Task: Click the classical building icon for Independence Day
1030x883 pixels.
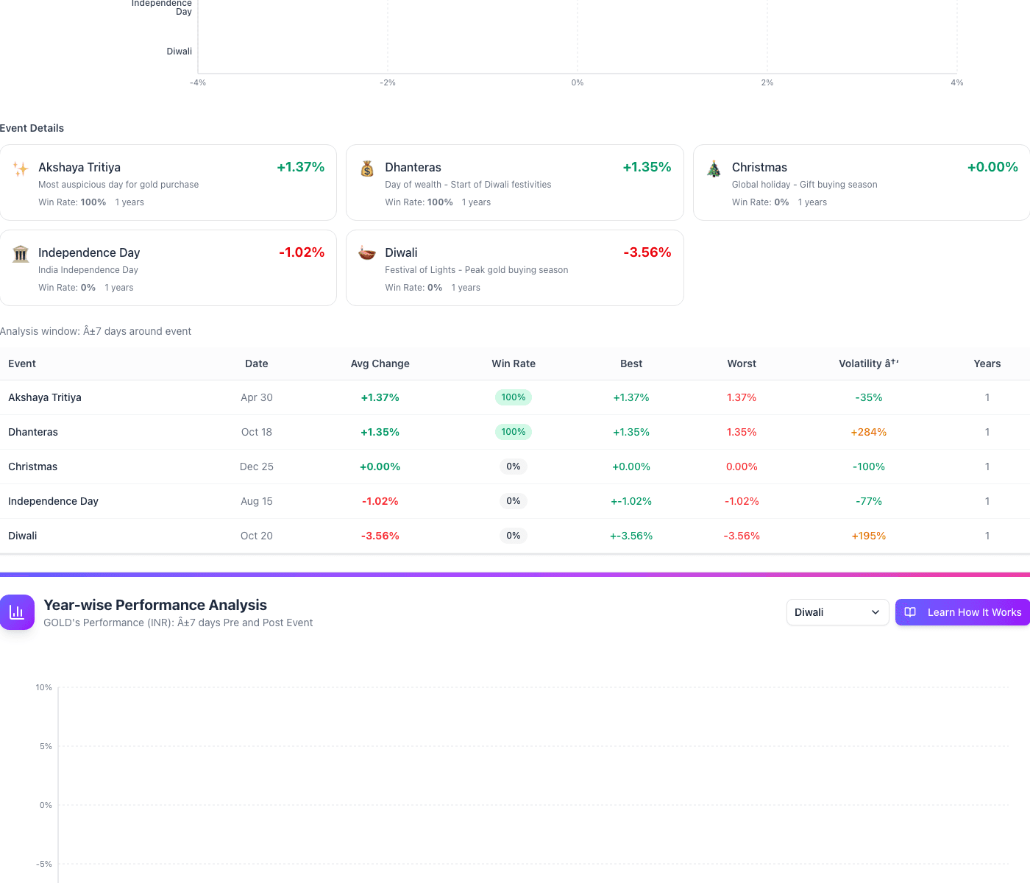Action: tap(21, 253)
